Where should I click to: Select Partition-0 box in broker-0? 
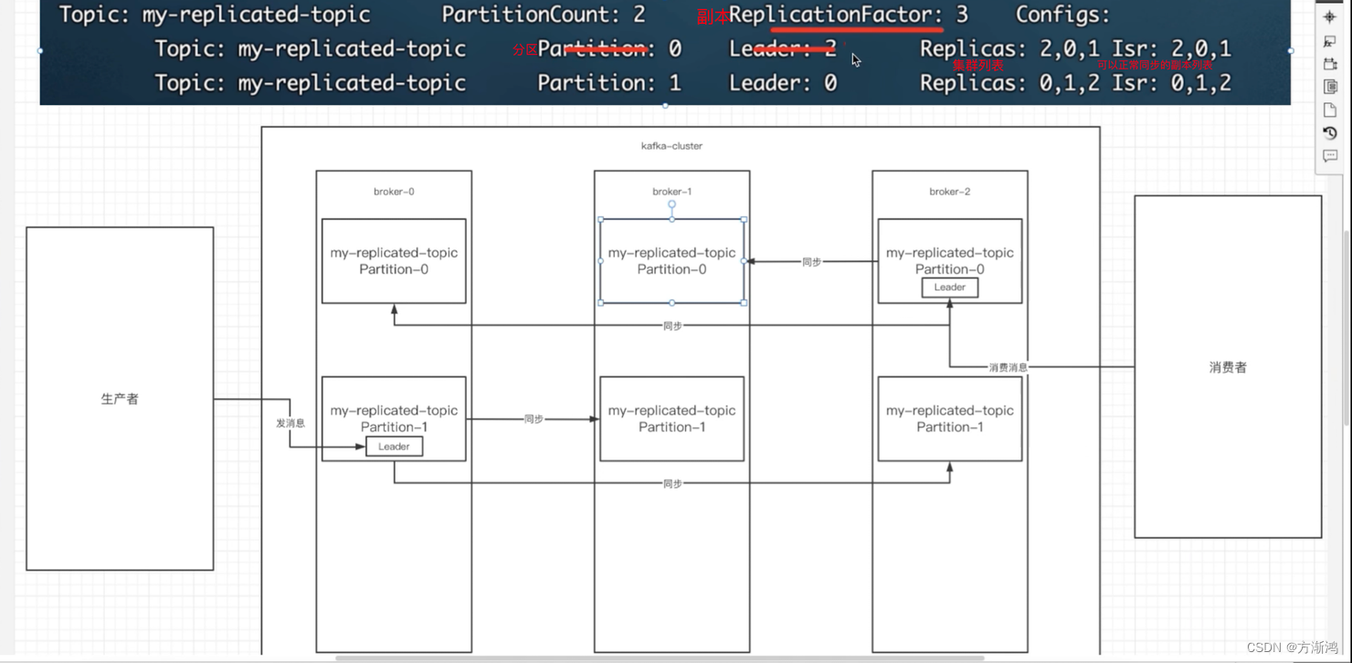pos(394,261)
